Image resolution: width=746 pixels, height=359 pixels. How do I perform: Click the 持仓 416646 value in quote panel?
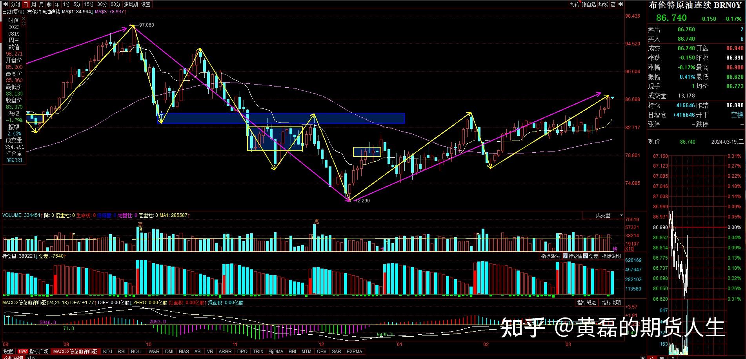pyautogui.click(x=686, y=105)
